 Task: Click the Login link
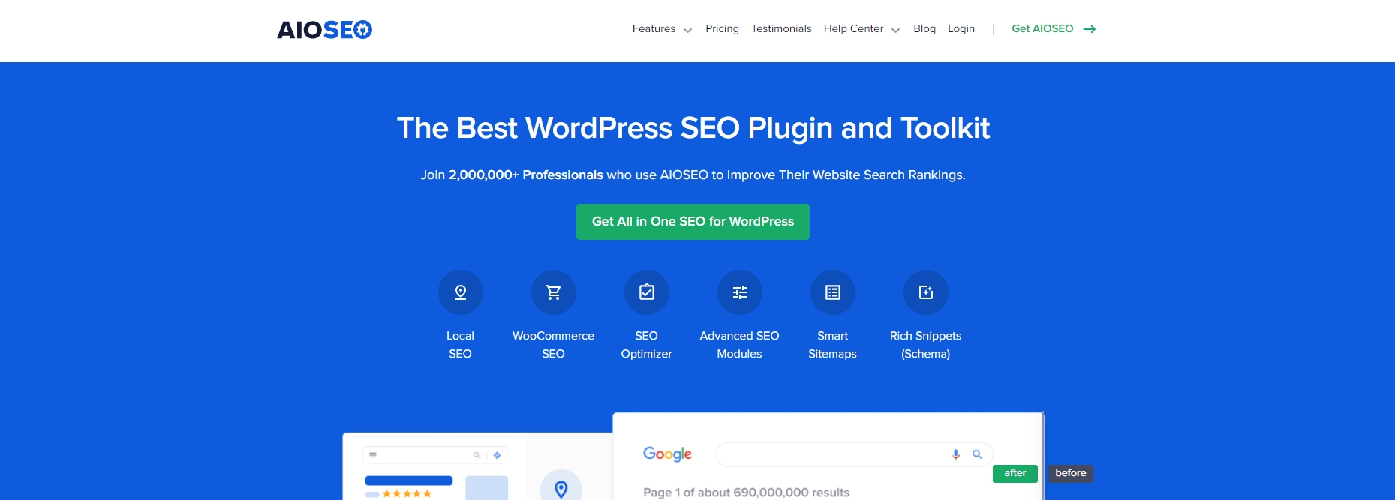pos(961,29)
